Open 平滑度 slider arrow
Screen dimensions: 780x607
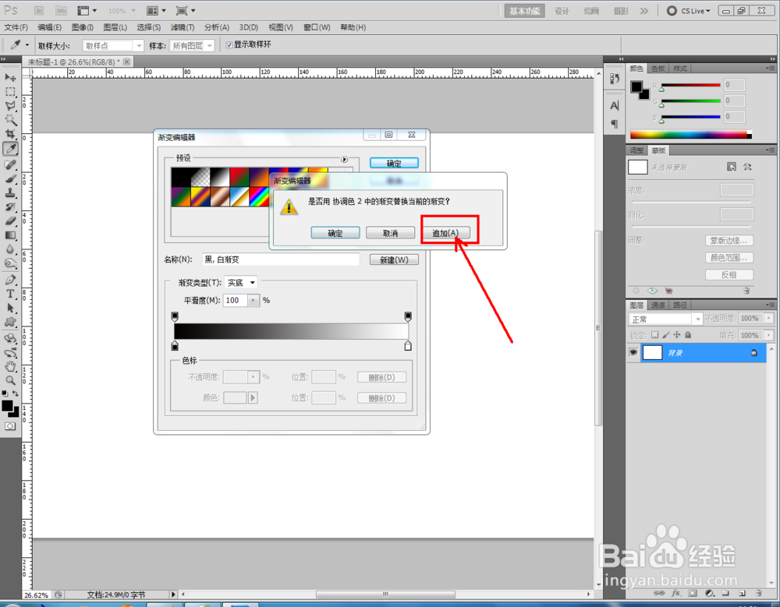(x=253, y=300)
